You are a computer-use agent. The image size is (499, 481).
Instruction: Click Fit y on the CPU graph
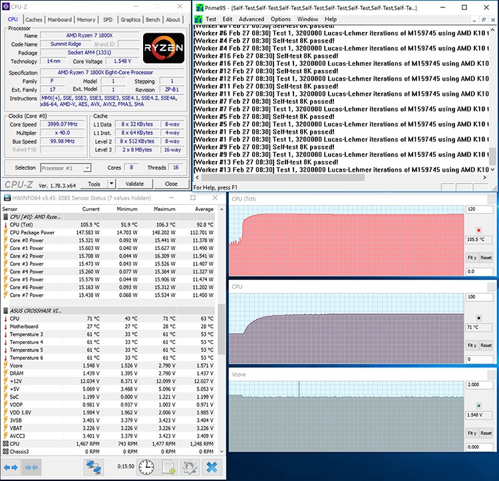[x=472, y=345]
